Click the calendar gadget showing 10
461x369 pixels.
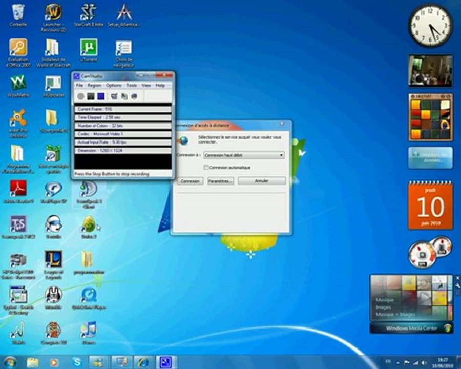click(430, 205)
